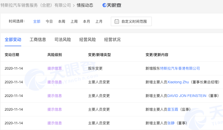Select 主要人员变更 cell in 张静 row
Viewport: 223px width, 130px height.
[99, 123]
